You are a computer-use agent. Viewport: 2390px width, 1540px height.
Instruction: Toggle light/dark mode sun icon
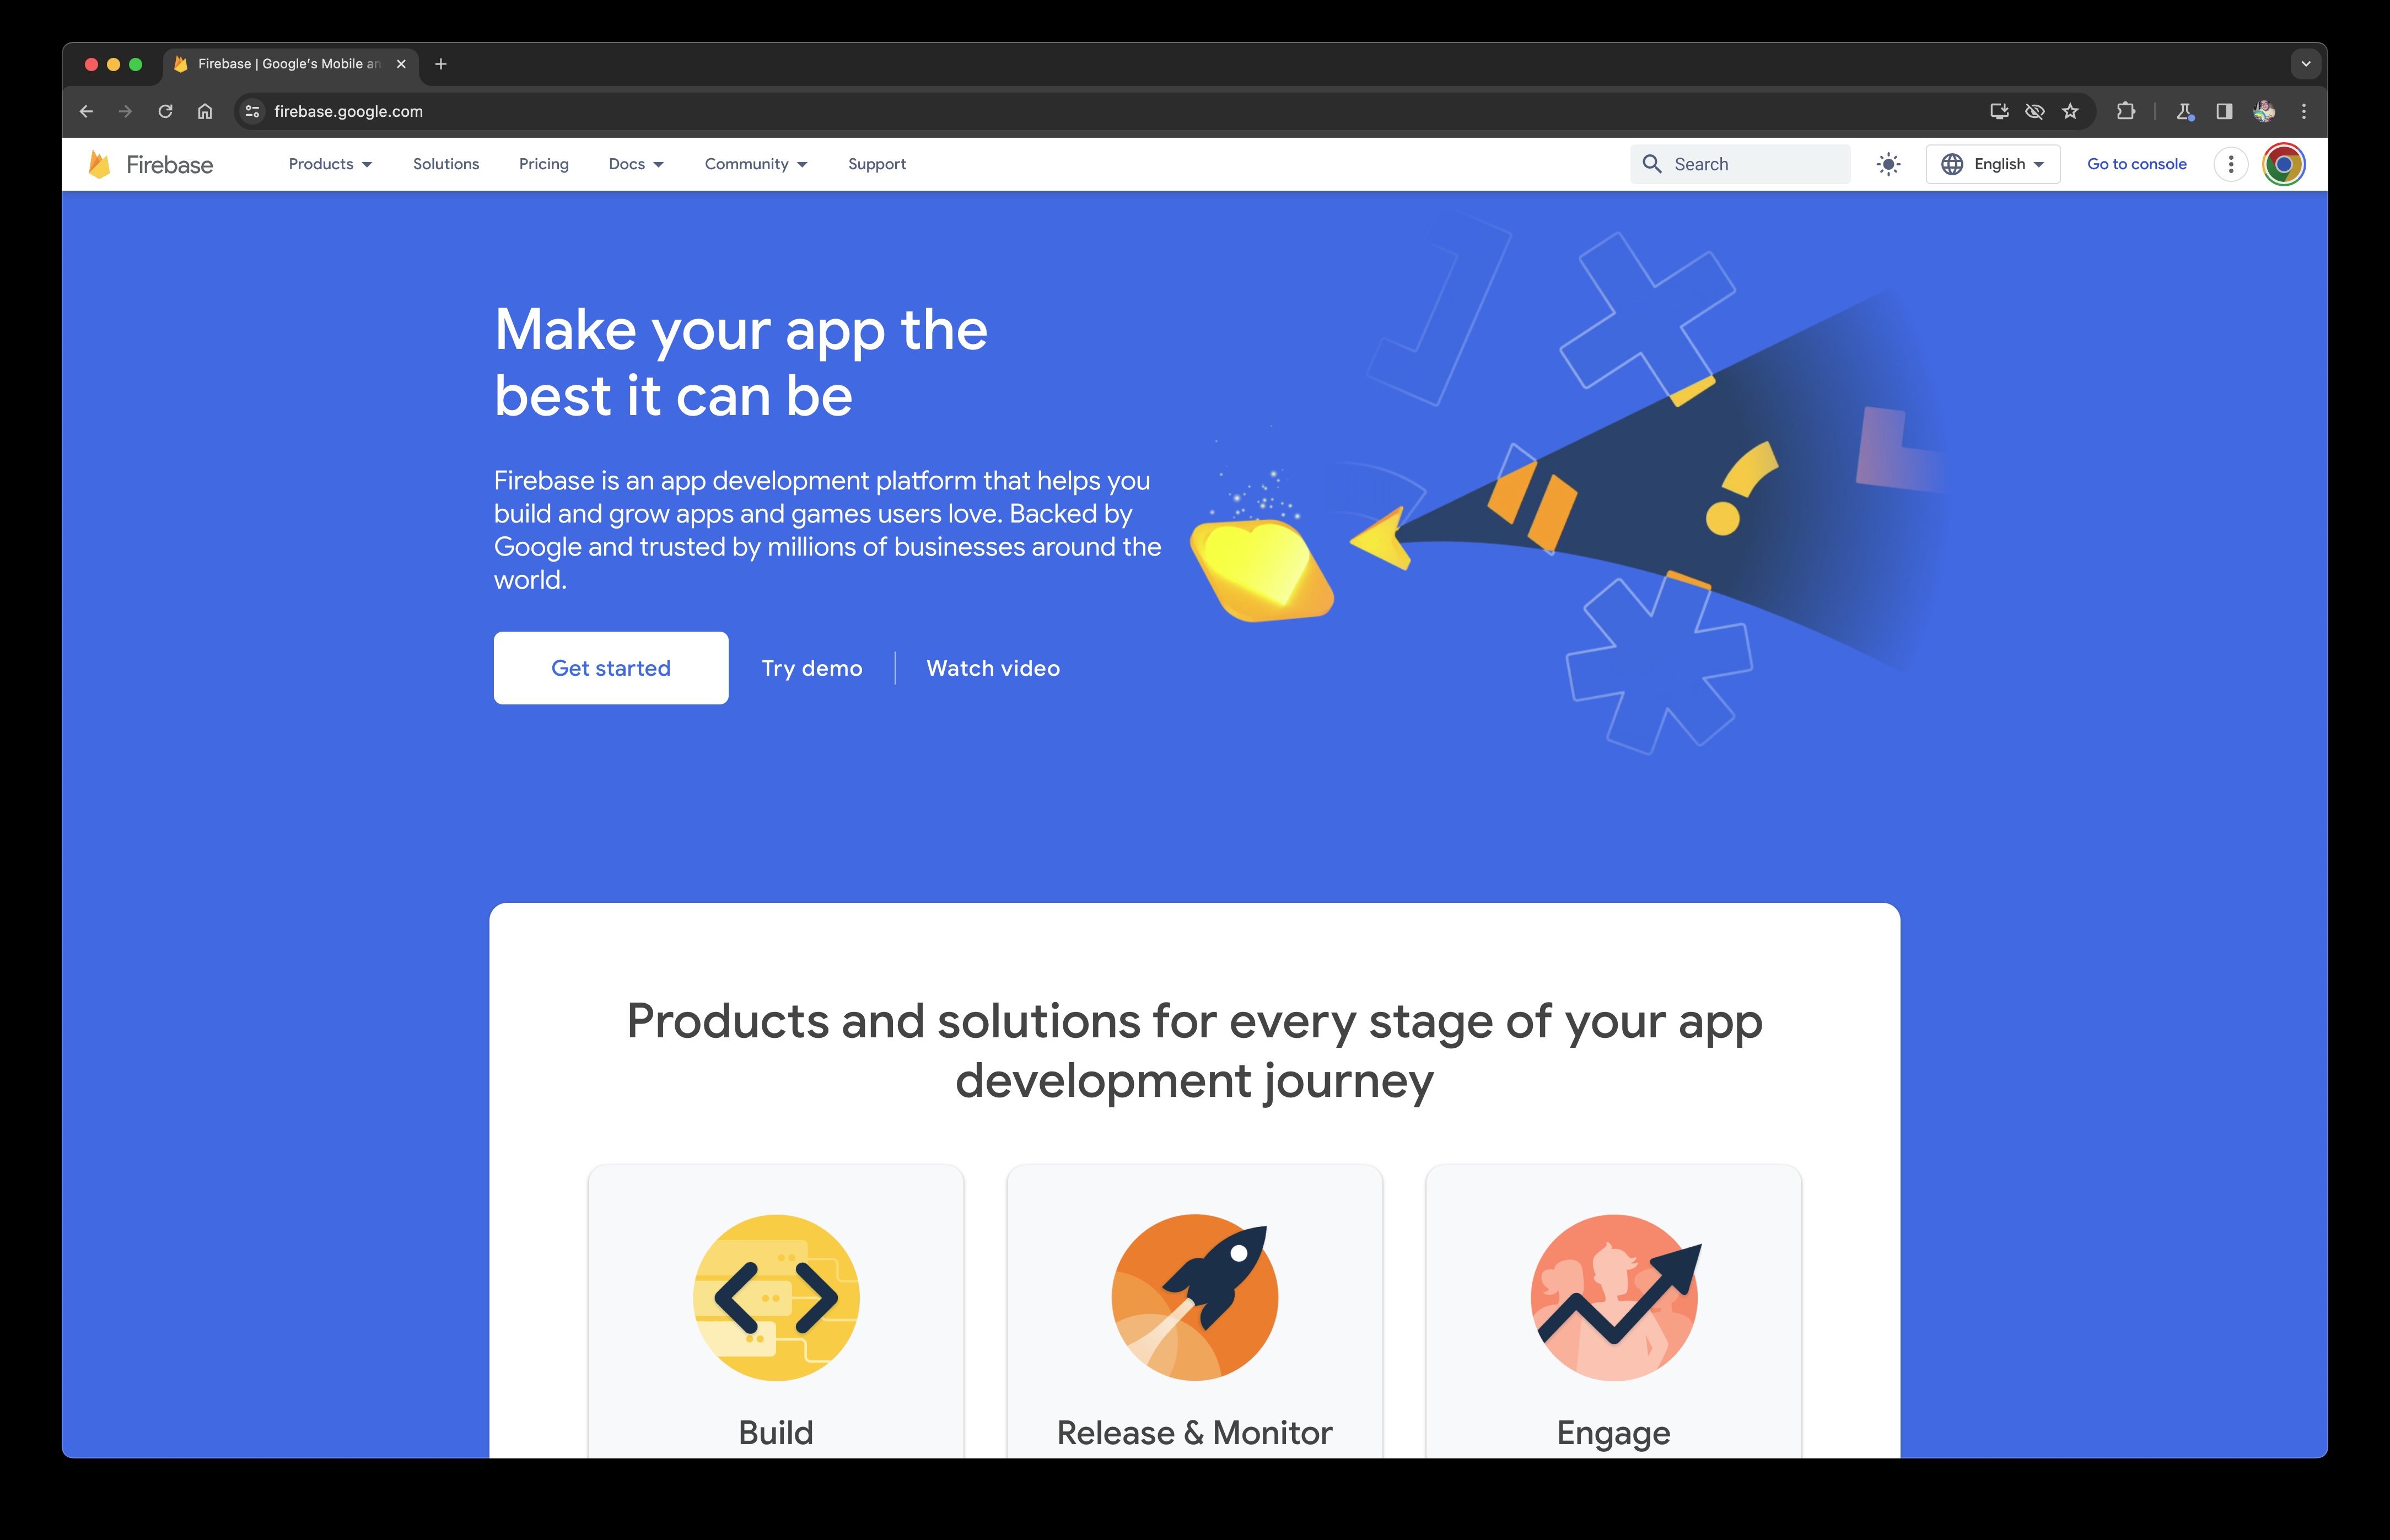[1887, 164]
